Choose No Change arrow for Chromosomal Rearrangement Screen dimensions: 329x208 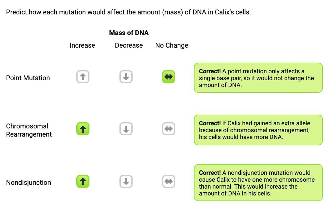pyautogui.click(x=169, y=129)
